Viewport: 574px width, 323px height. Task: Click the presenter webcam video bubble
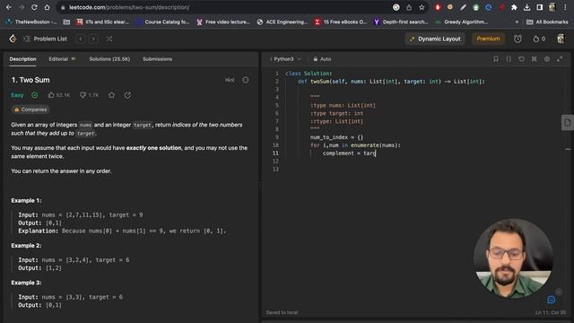click(513, 258)
